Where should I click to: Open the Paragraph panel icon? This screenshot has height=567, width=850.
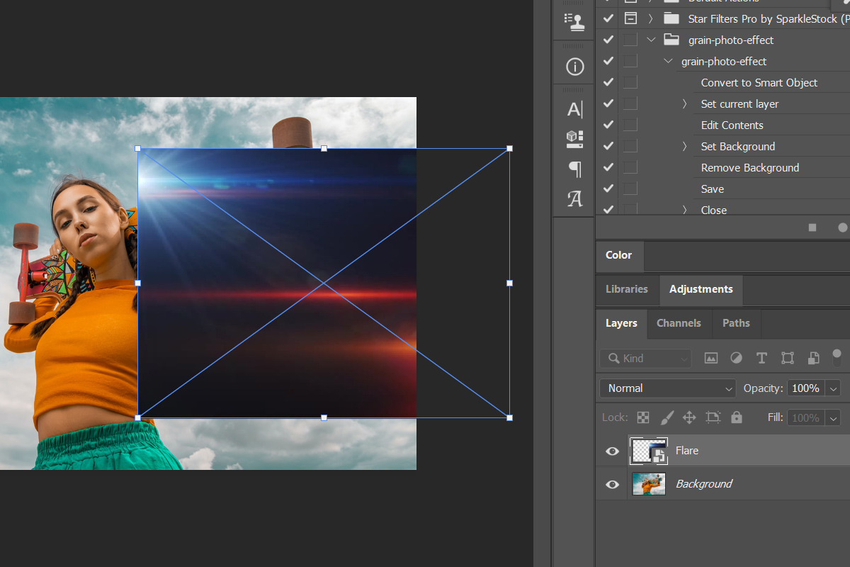point(574,169)
